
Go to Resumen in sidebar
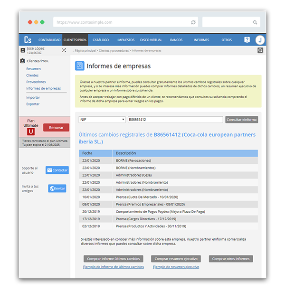tap(34, 69)
